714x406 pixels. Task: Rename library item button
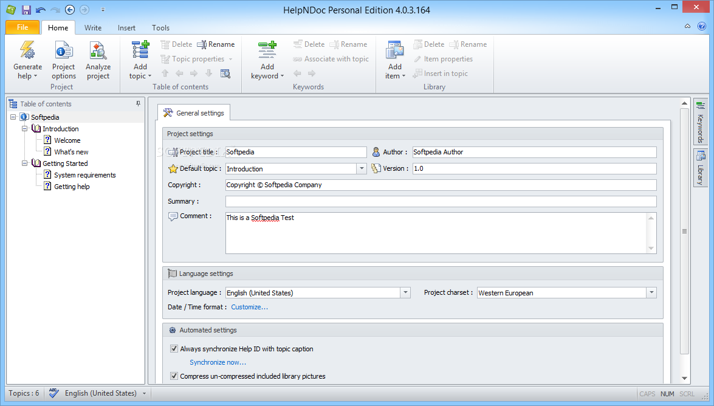468,44
